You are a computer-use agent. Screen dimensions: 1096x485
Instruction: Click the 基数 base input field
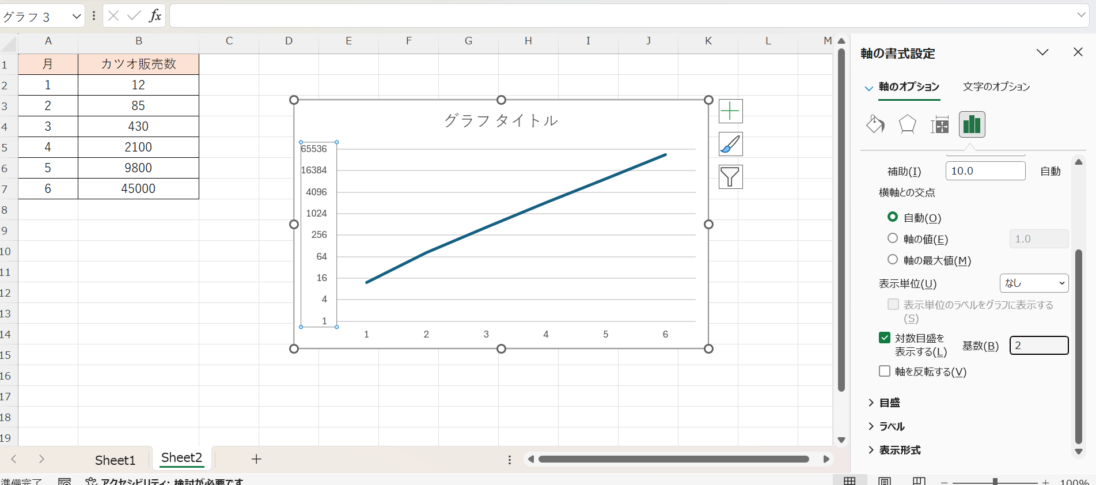click(x=1038, y=346)
